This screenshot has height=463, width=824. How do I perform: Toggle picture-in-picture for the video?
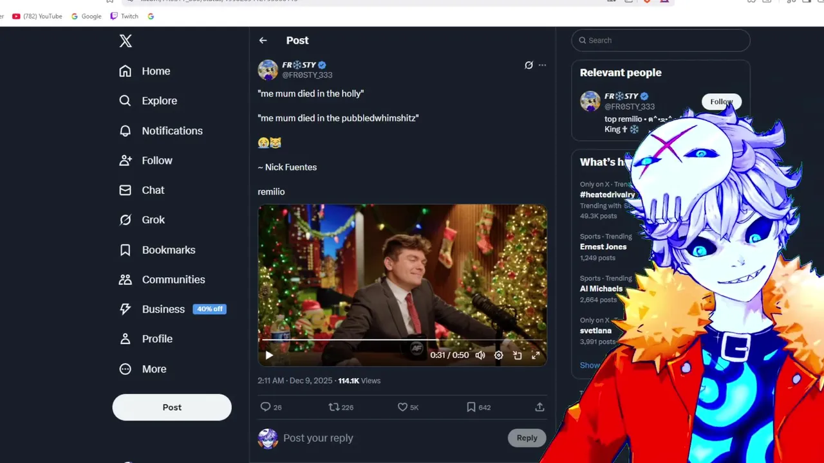pos(517,355)
